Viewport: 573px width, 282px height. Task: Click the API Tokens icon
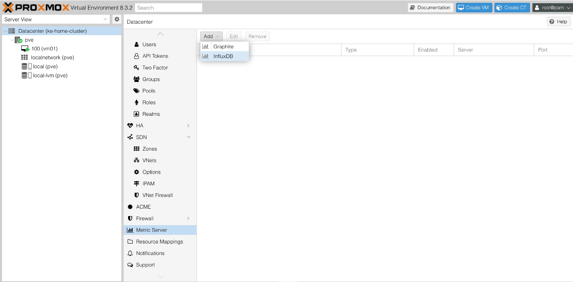[x=137, y=56]
